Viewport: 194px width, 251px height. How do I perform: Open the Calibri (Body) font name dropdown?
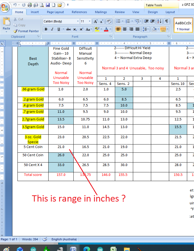pos(78,21)
